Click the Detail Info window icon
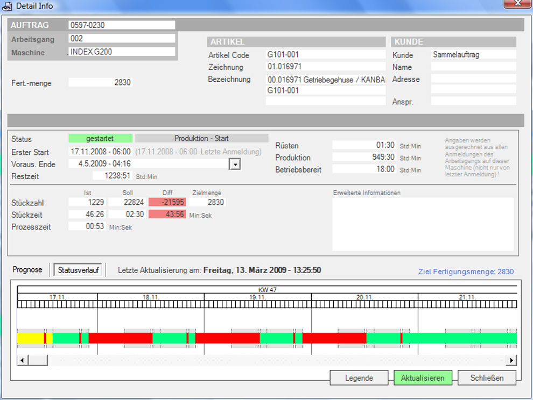Viewport: 533px width, 400px height. tap(7, 6)
